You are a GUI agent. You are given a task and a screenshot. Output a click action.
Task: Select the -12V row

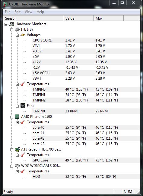point(86,68)
